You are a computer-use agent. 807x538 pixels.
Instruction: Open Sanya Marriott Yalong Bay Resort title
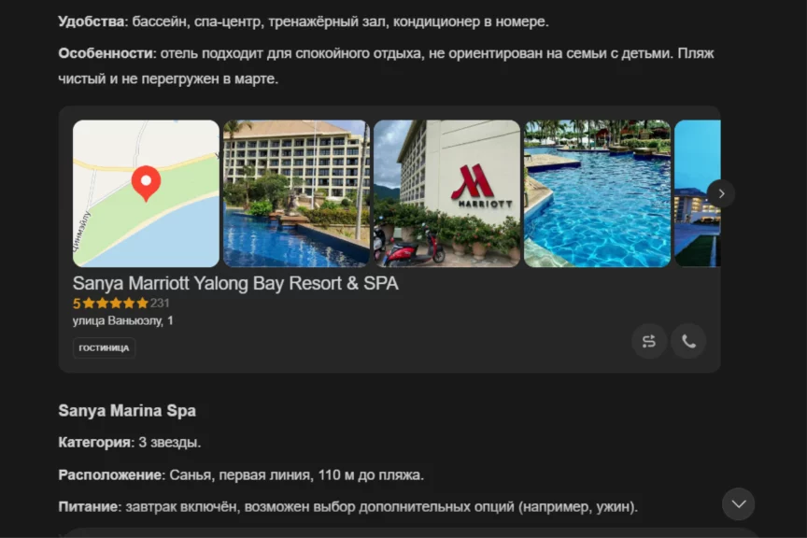(235, 284)
